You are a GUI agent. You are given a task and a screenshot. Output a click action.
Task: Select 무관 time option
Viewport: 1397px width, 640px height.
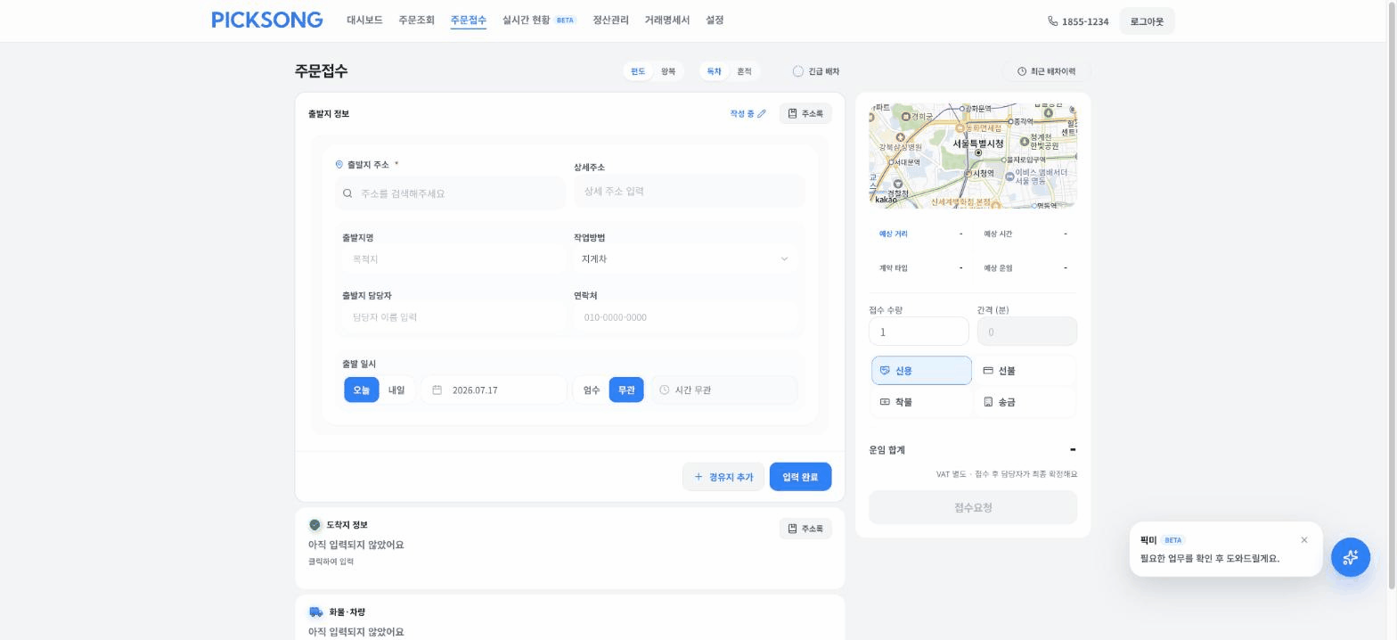coord(626,390)
